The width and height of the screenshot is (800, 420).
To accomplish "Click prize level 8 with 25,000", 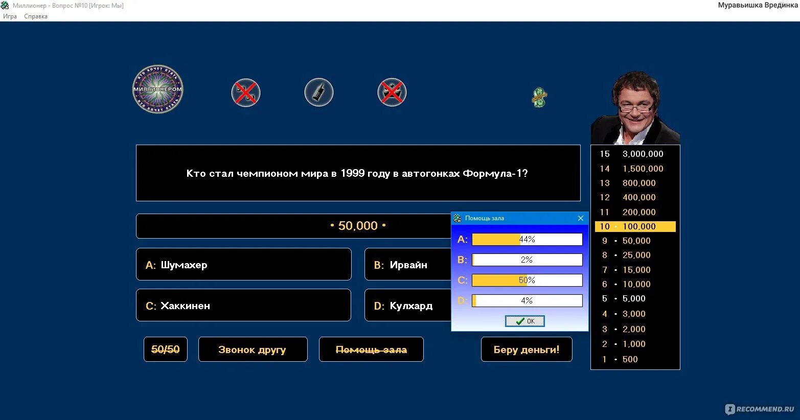I will [x=635, y=255].
